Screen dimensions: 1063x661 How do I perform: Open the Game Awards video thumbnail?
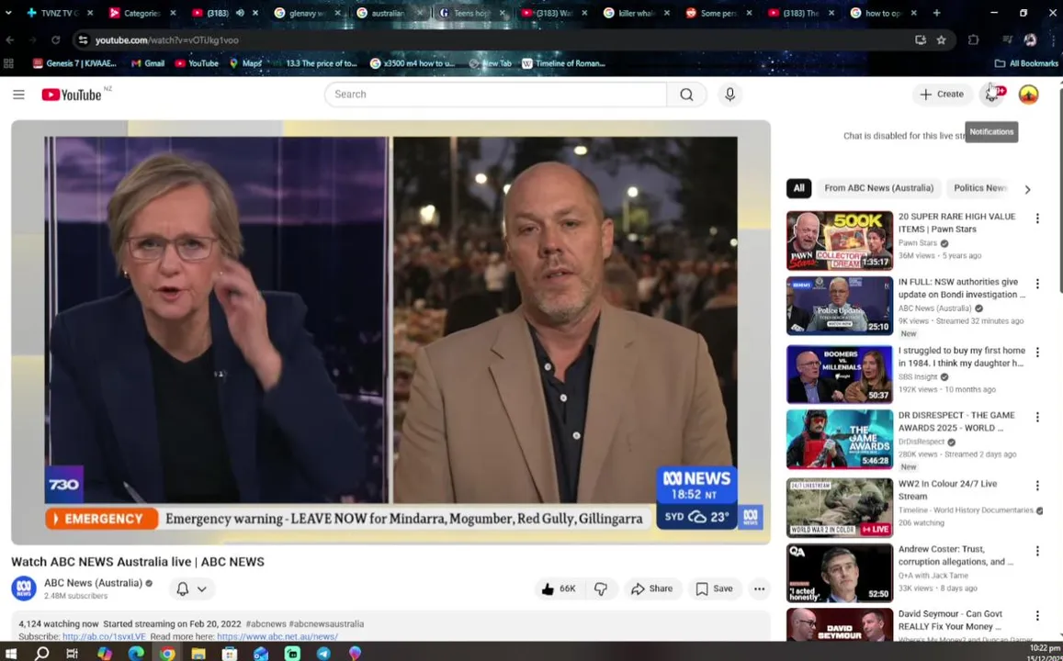[x=839, y=440]
